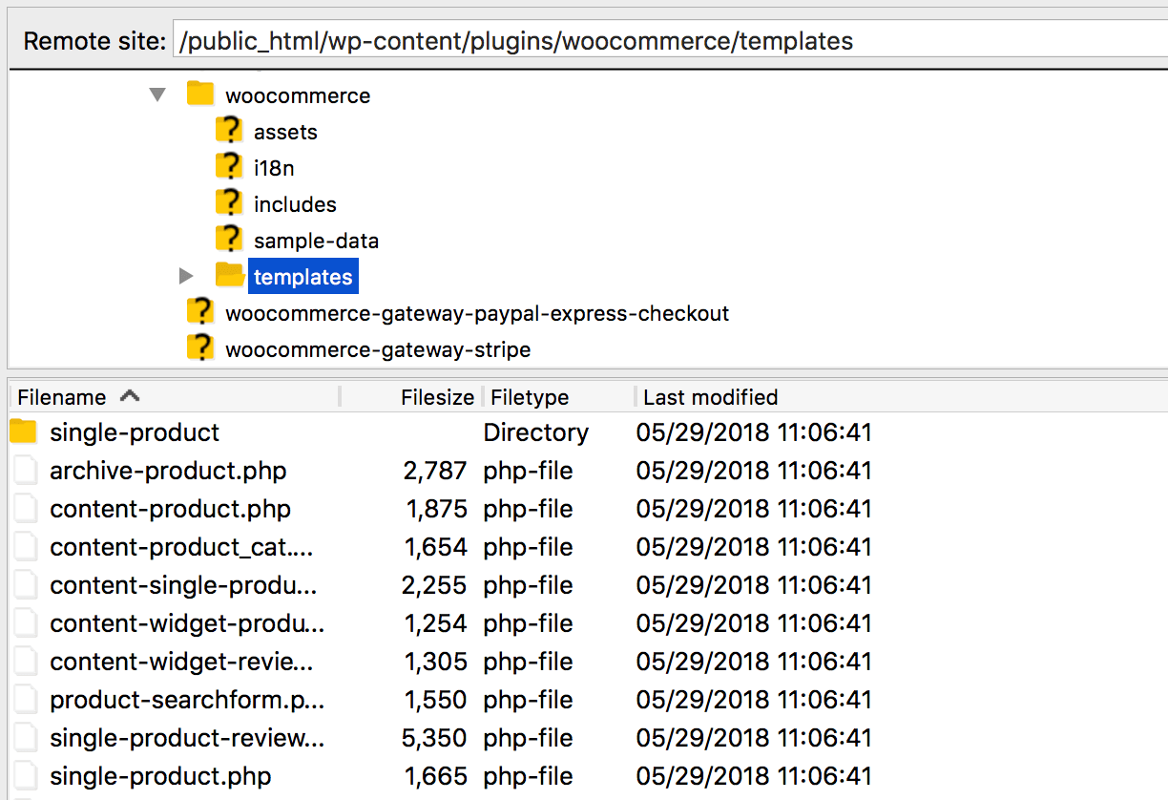
Task: Click the woocommerce folder icon in tree
Action: pyautogui.click(x=199, y=94)
